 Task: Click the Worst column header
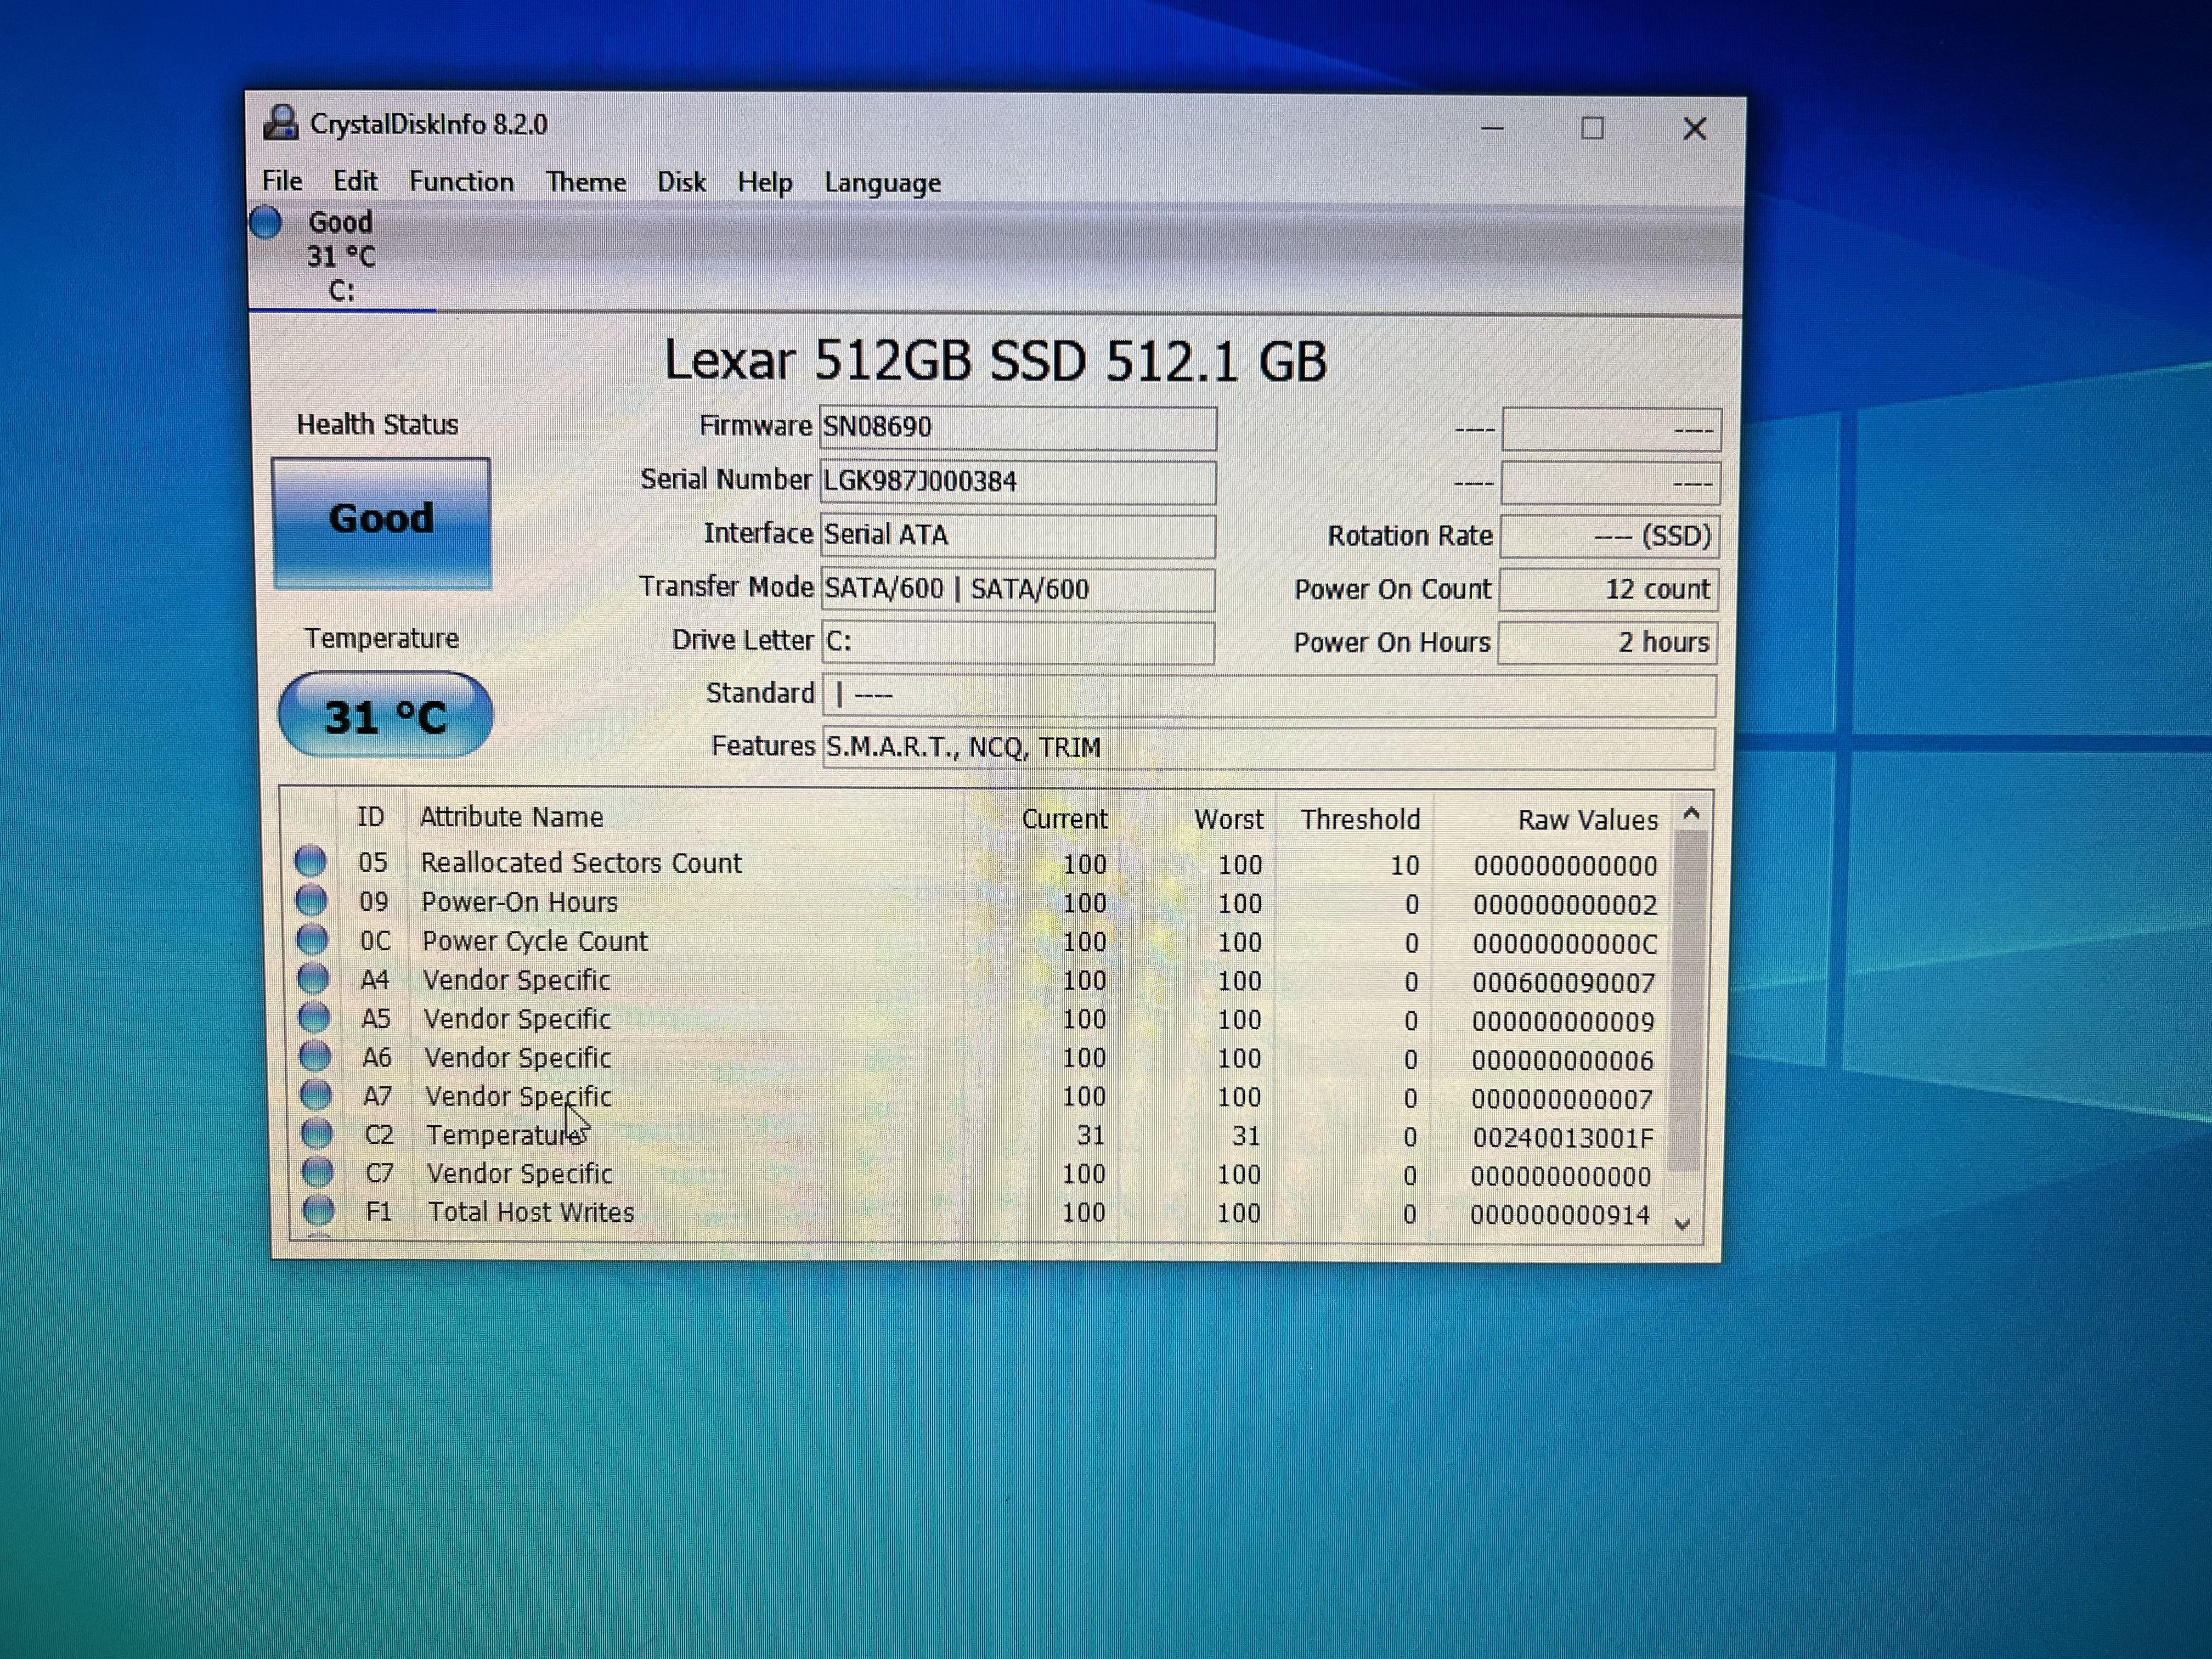click(1228, 820)
